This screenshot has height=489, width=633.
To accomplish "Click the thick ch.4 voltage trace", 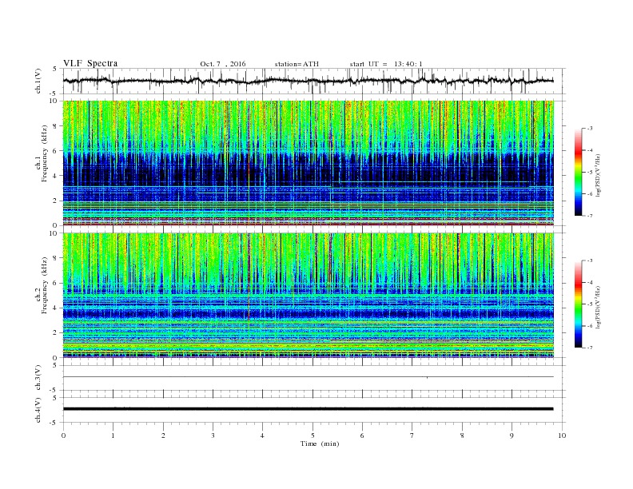I will 309,409.
